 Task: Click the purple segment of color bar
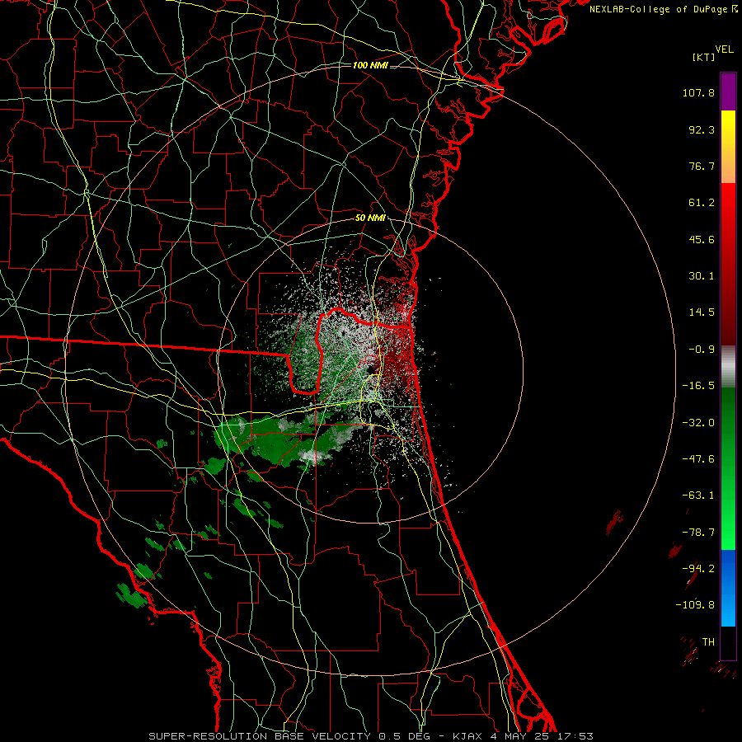point(728,92)
